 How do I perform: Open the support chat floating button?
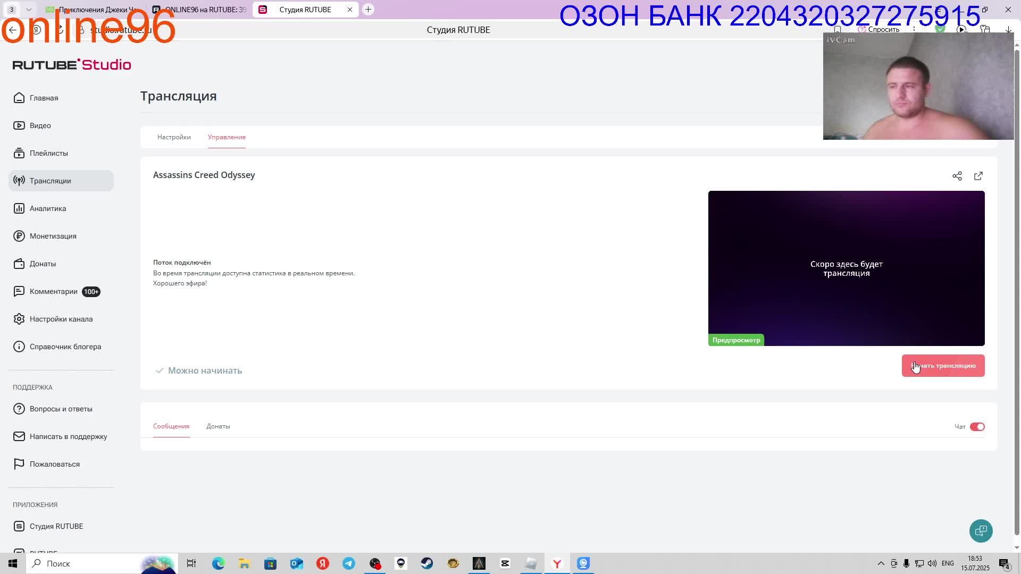[981, 530]
